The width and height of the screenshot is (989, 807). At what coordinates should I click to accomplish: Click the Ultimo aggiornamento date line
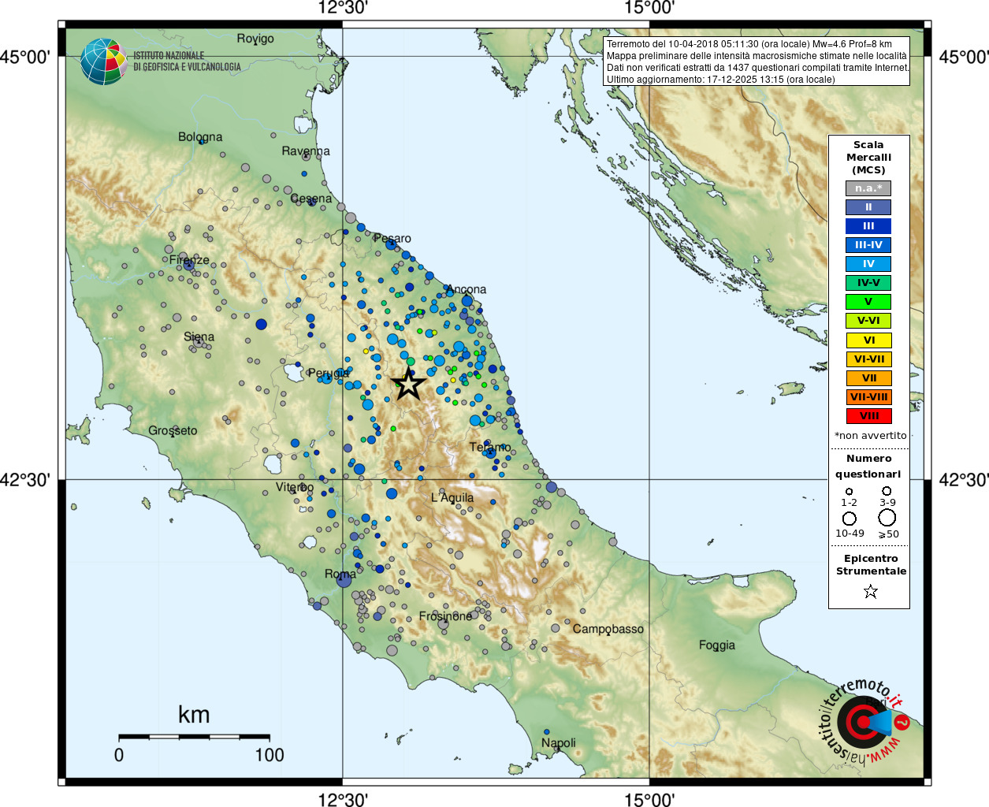pos(720,80)
